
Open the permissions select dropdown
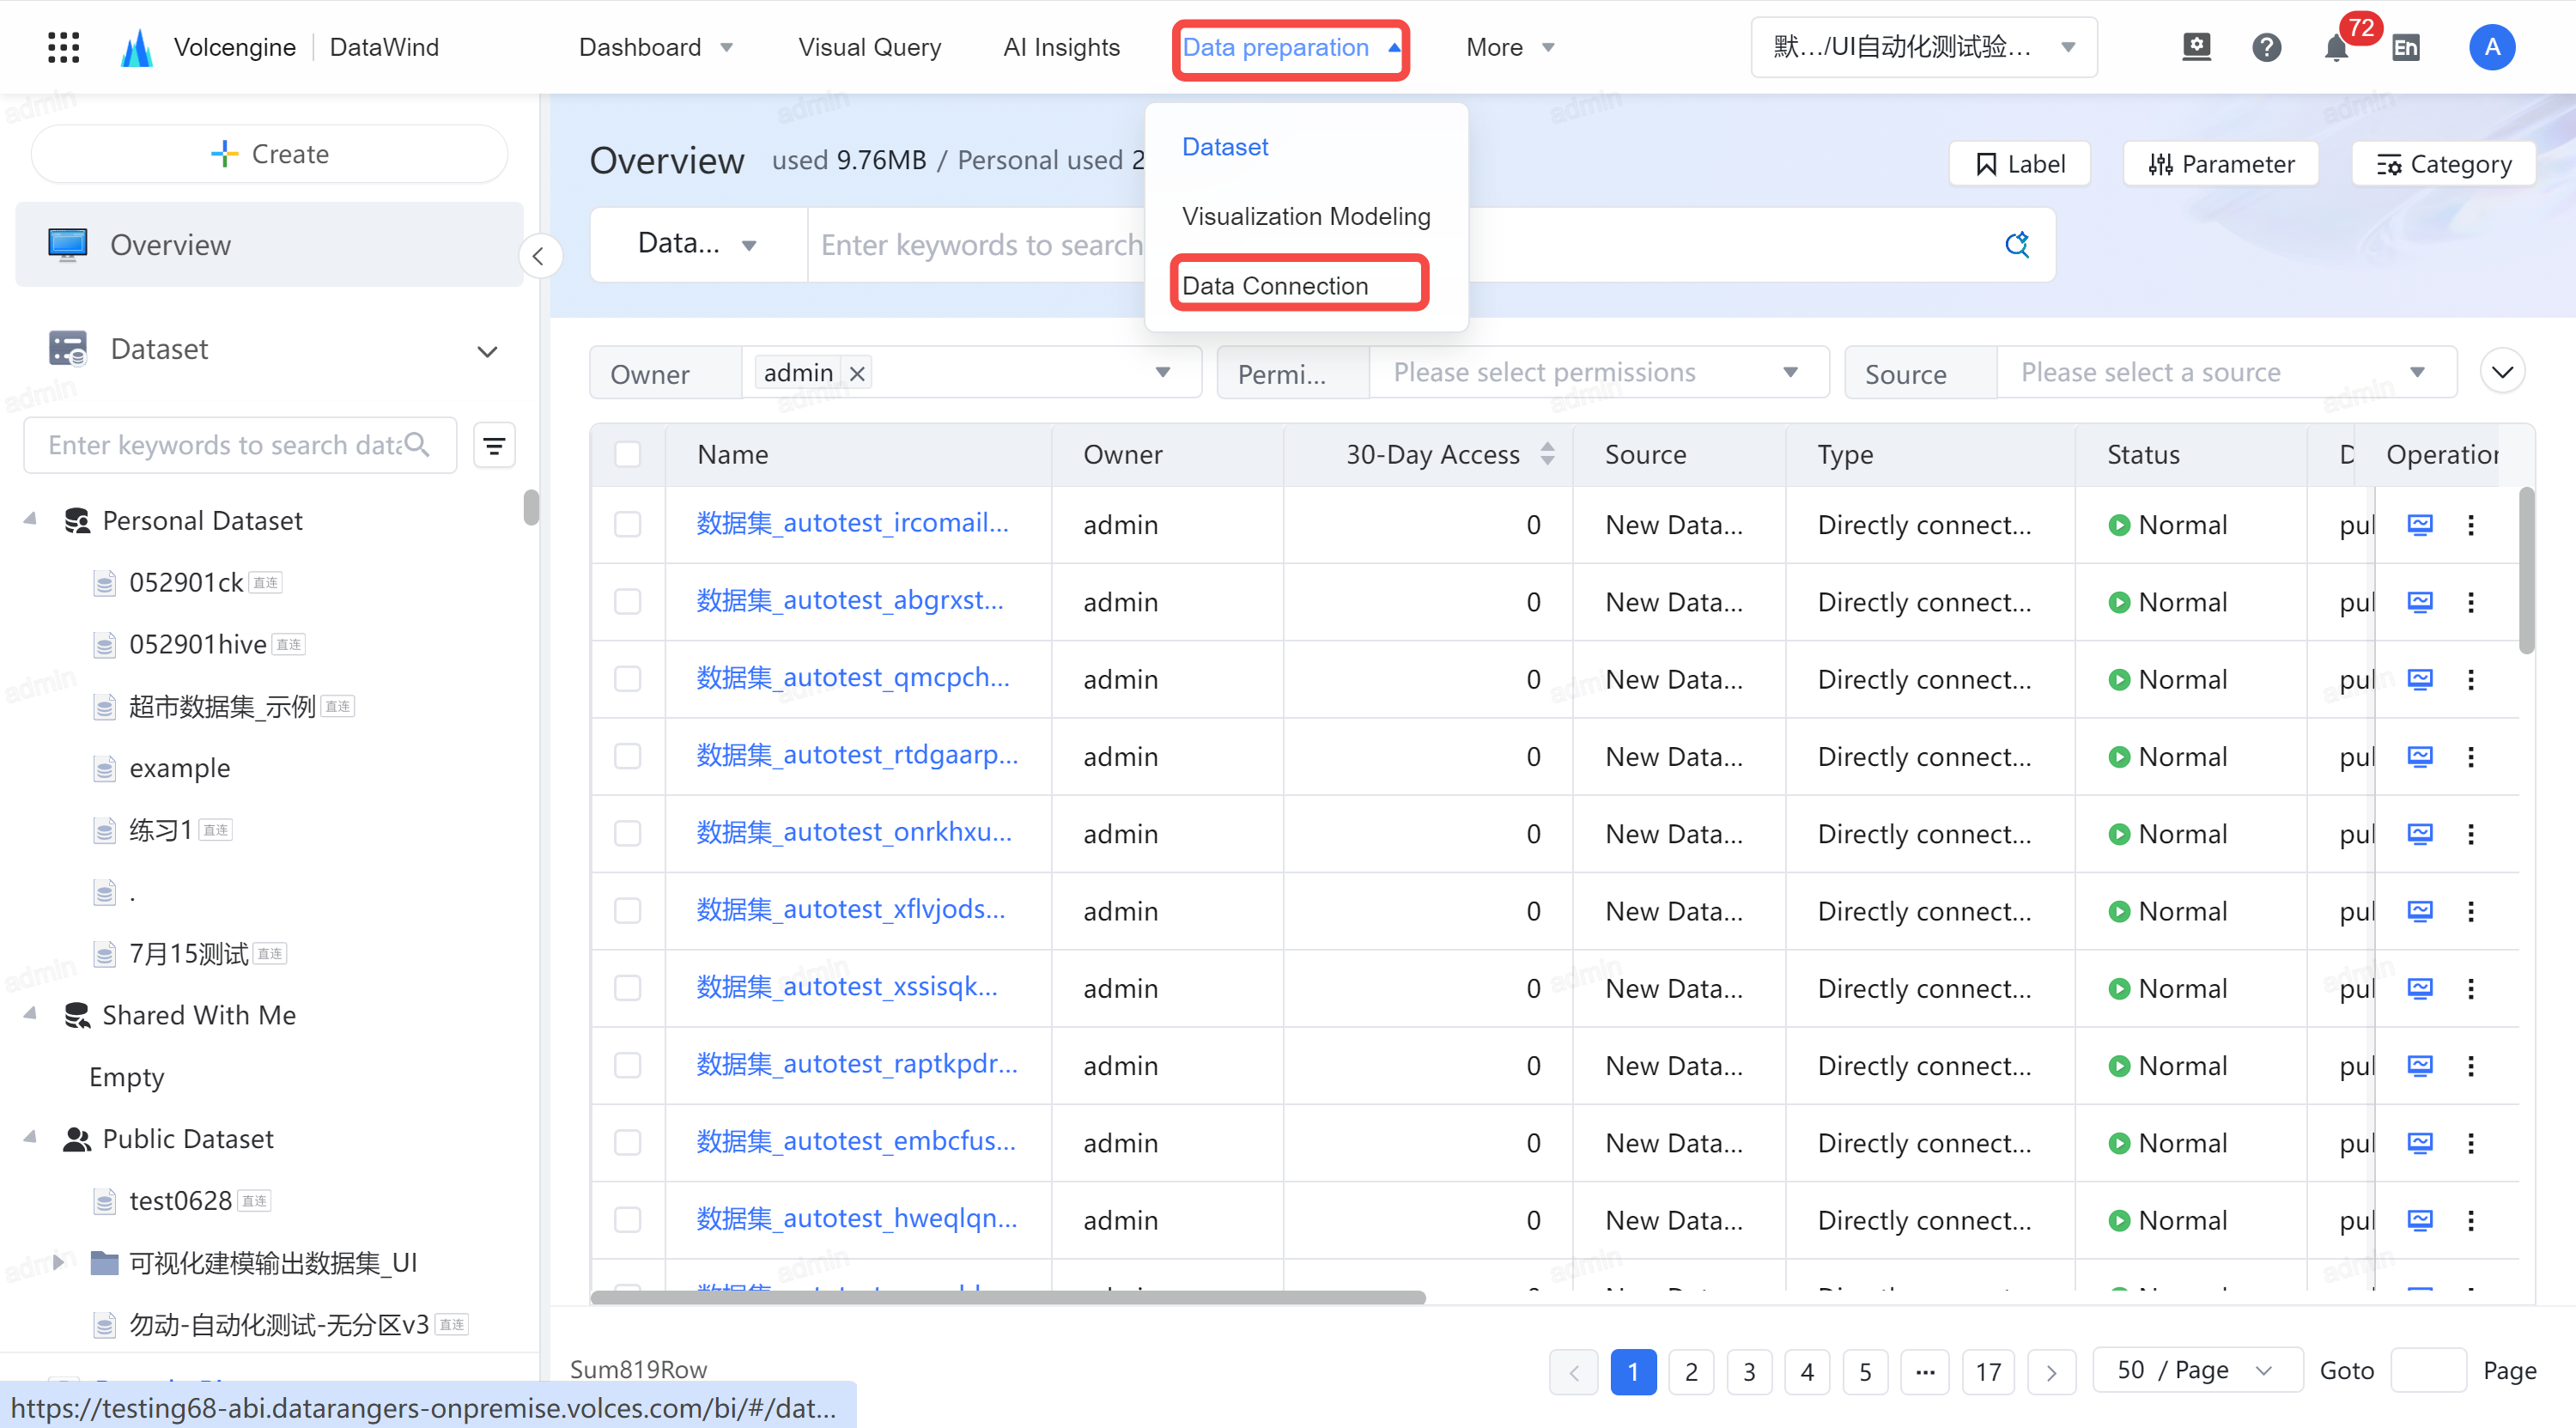(x=1598, y=373)
